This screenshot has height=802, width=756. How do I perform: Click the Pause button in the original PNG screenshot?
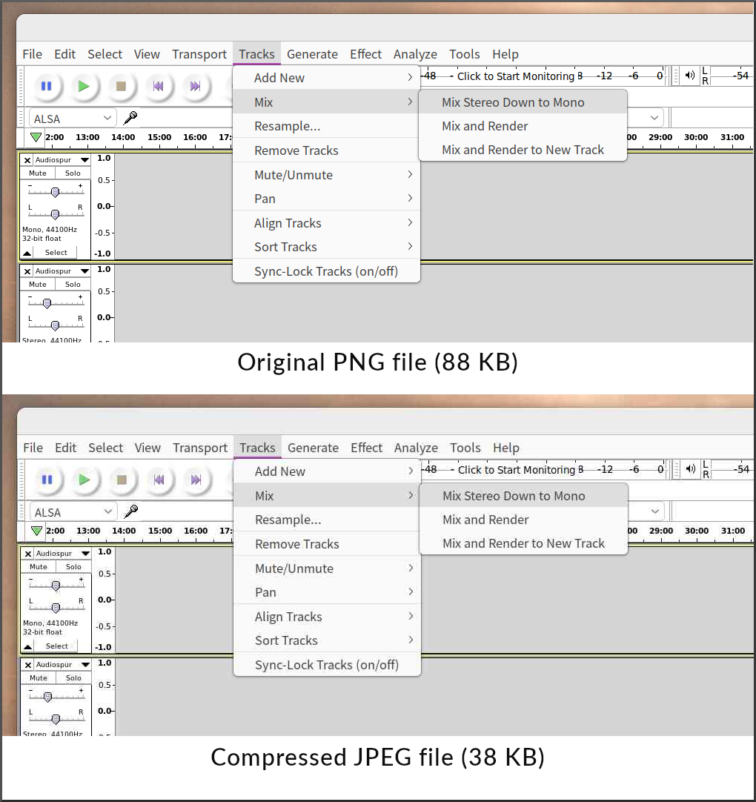tap(47, 86)
